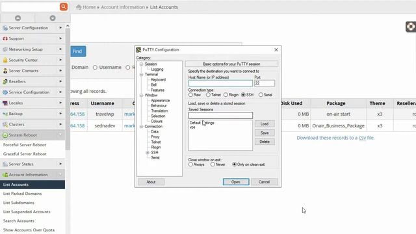This screenshot has width=416, height=234.
Task: Click the Support lifebuoy icon in sidebar
Action: coord(5,38)
